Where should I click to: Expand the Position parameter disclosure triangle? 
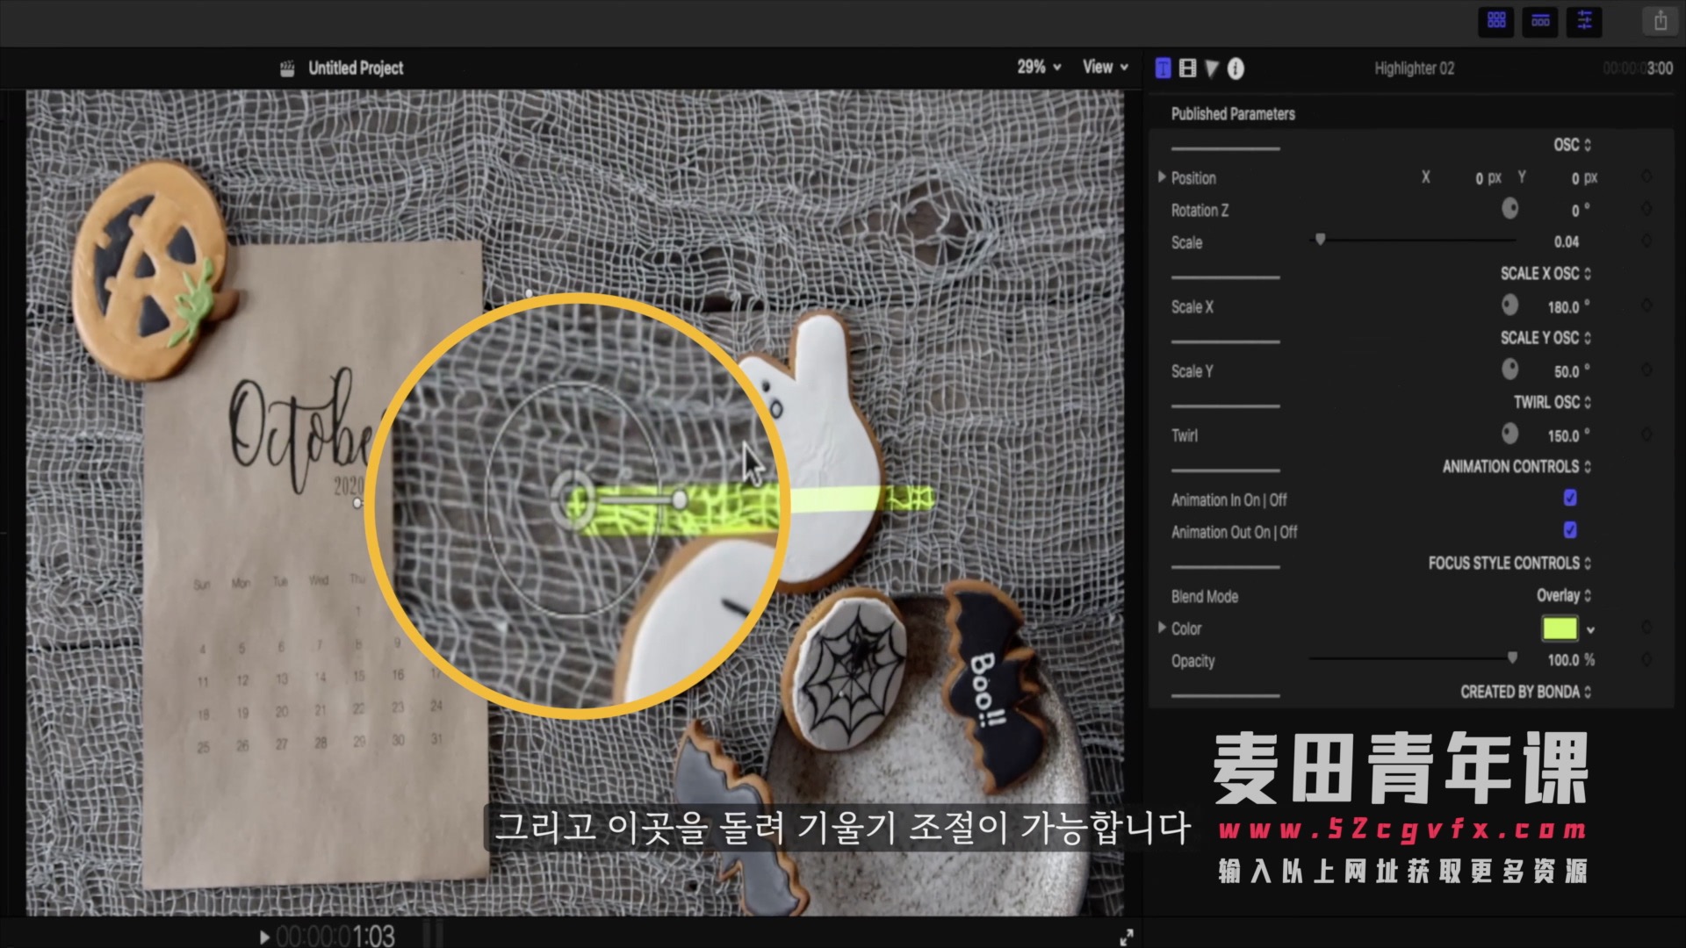tap(1162, 177)
